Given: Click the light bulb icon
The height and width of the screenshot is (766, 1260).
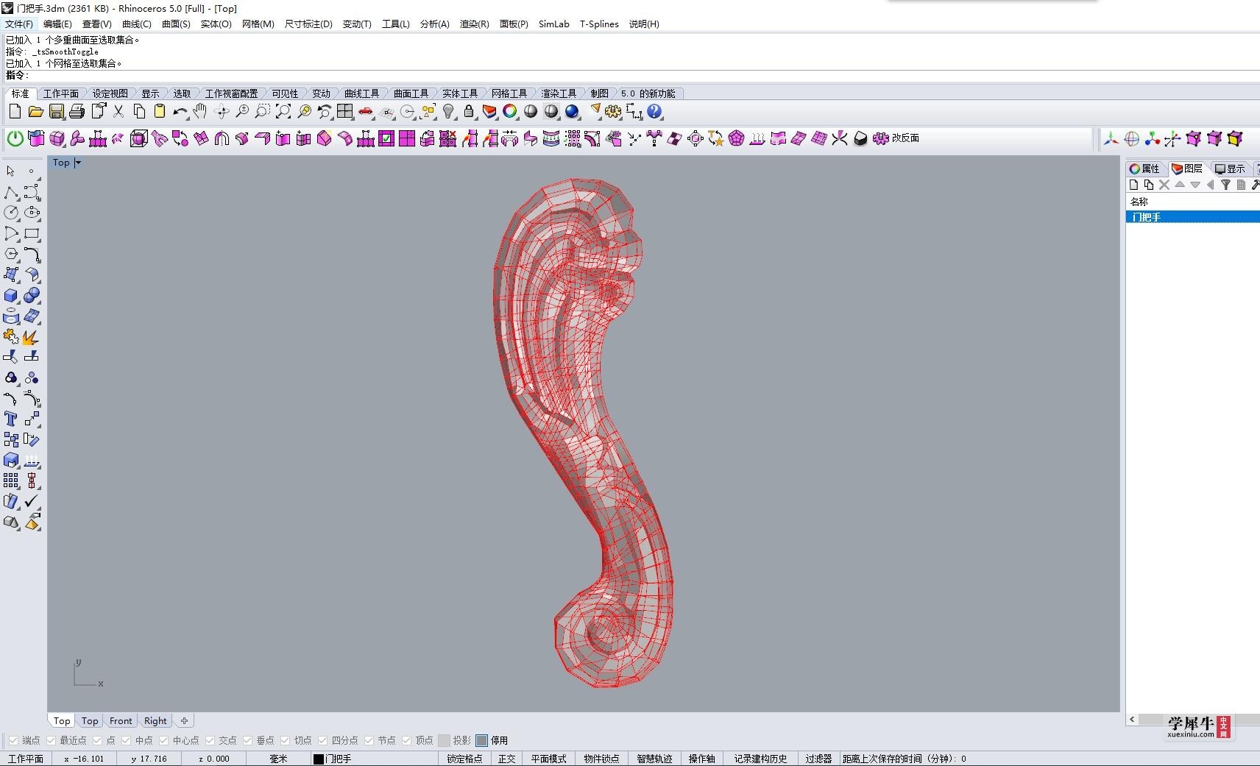Looking at the screenshot, I should click(x=448, y=112).
